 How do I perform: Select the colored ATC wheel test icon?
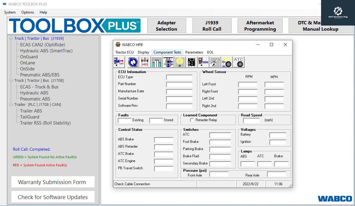pos(226,62)
